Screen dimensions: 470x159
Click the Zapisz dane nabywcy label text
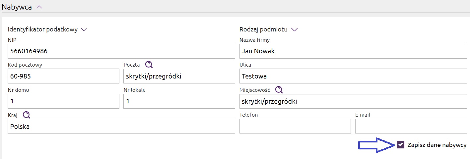437,145
